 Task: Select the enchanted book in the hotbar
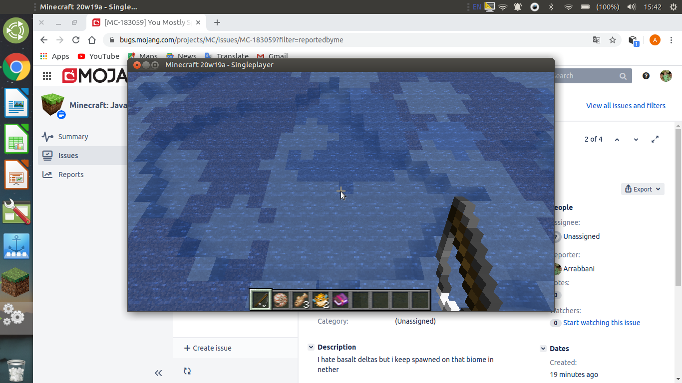341,300
